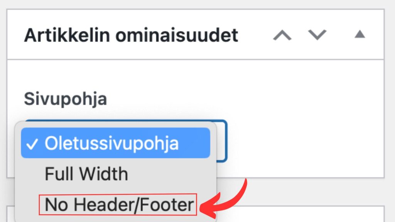Collapse panel using the triangle toggle
Screen dimensions: 395x222
click(x=360, y=35)
